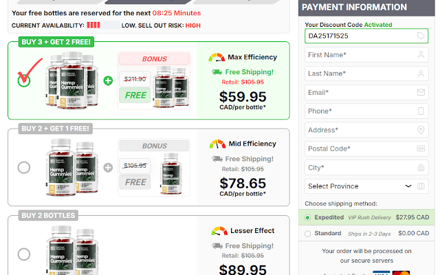
Task: Select the Buy 2 Bottles package option
Action: point(24,254)
